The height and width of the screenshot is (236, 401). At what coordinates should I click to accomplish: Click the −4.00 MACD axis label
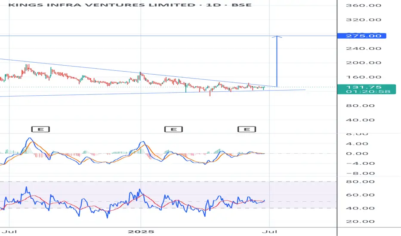(x=360, y=163)
